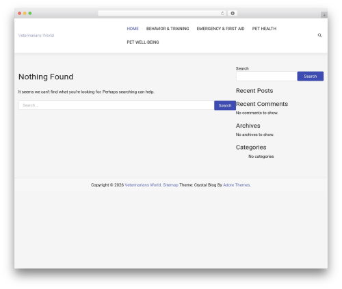Go to Emergency & First Aid

[x=220, y=29]
